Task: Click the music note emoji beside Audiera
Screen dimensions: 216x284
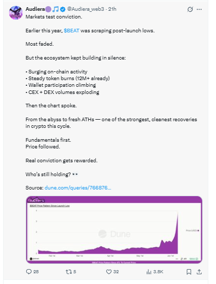Action: pos(55,9)
